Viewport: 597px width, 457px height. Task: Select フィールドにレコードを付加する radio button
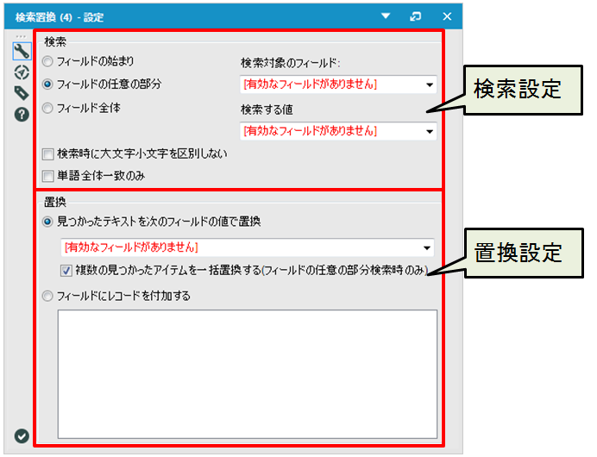click(x=47, y=296)
